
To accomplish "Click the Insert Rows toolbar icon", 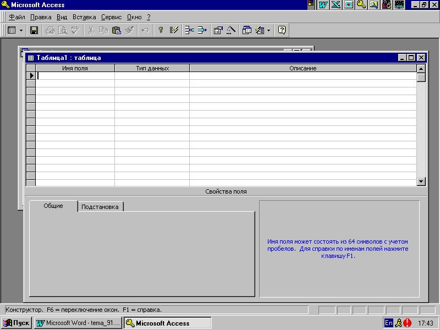I will 190,30.
